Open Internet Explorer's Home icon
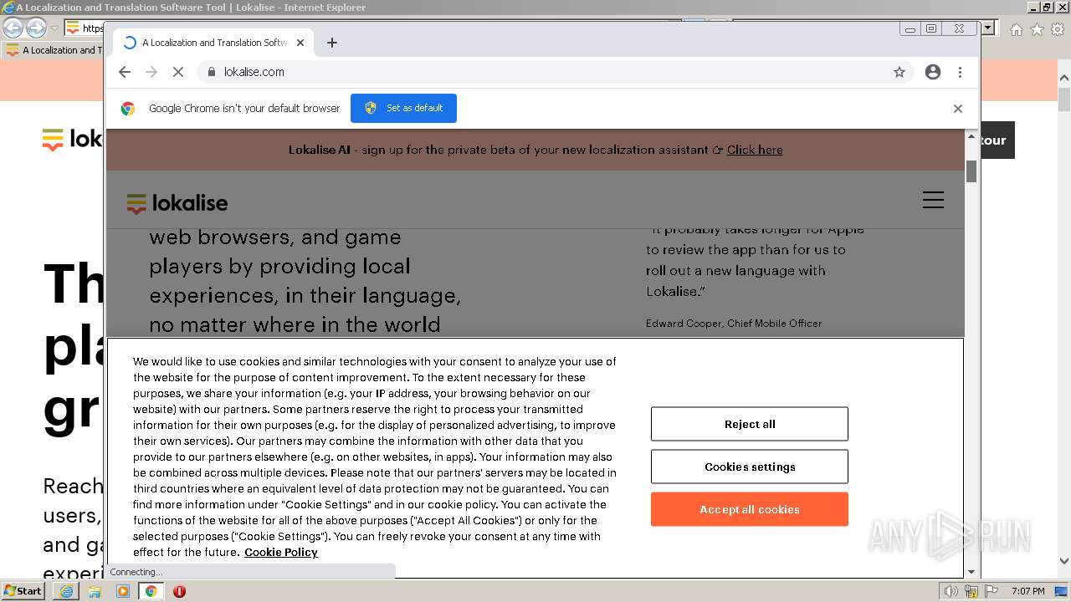 pos(1016,29)
